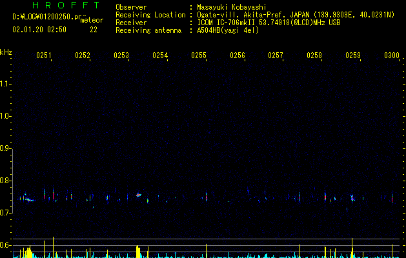Click the date stamp 02.01.20 02:50
Viewport: 406px width, 258px height.
pos(39,30)
